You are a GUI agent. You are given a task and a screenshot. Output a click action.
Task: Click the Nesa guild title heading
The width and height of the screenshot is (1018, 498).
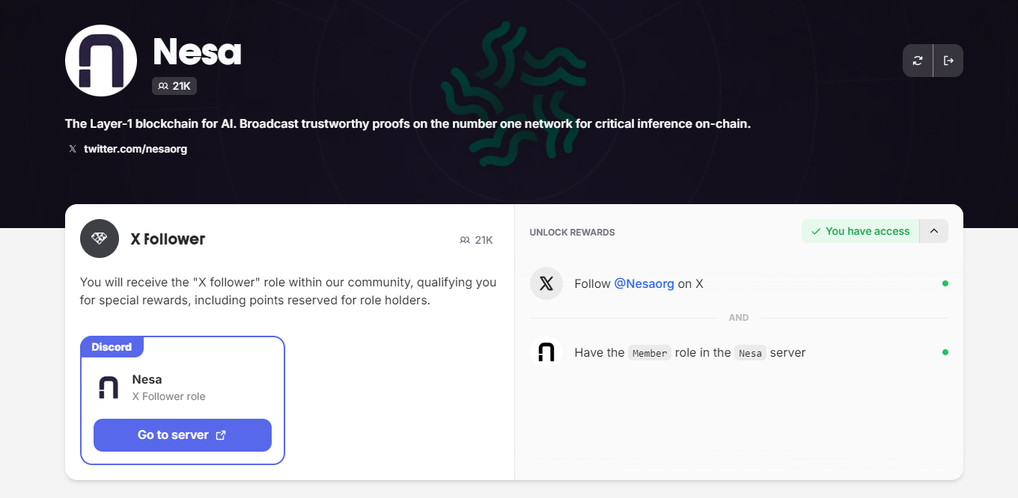pos(197,52)
